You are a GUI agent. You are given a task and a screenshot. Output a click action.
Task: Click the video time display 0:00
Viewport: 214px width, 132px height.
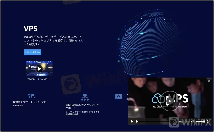click(181, 122)
